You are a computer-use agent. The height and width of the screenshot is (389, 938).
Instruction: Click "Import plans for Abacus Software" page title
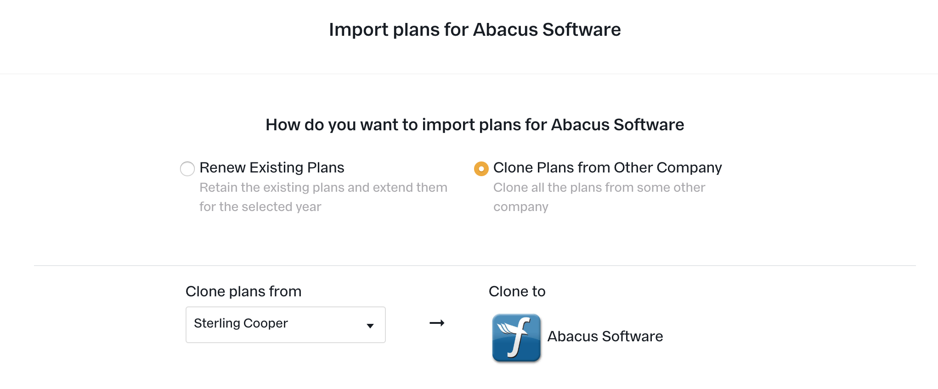click(475, 30)
